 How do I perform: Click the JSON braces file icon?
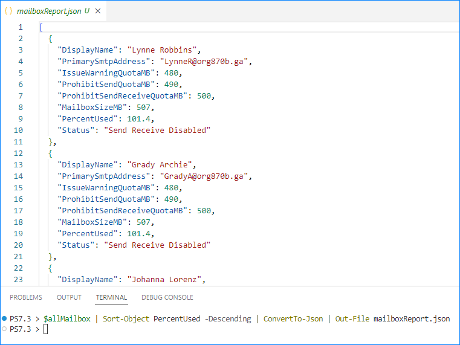(8, 11)
